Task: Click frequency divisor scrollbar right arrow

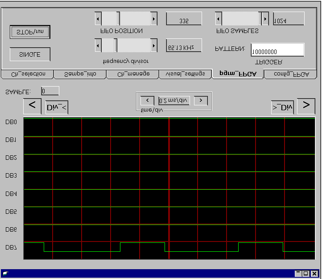Action: click(154, 45)
